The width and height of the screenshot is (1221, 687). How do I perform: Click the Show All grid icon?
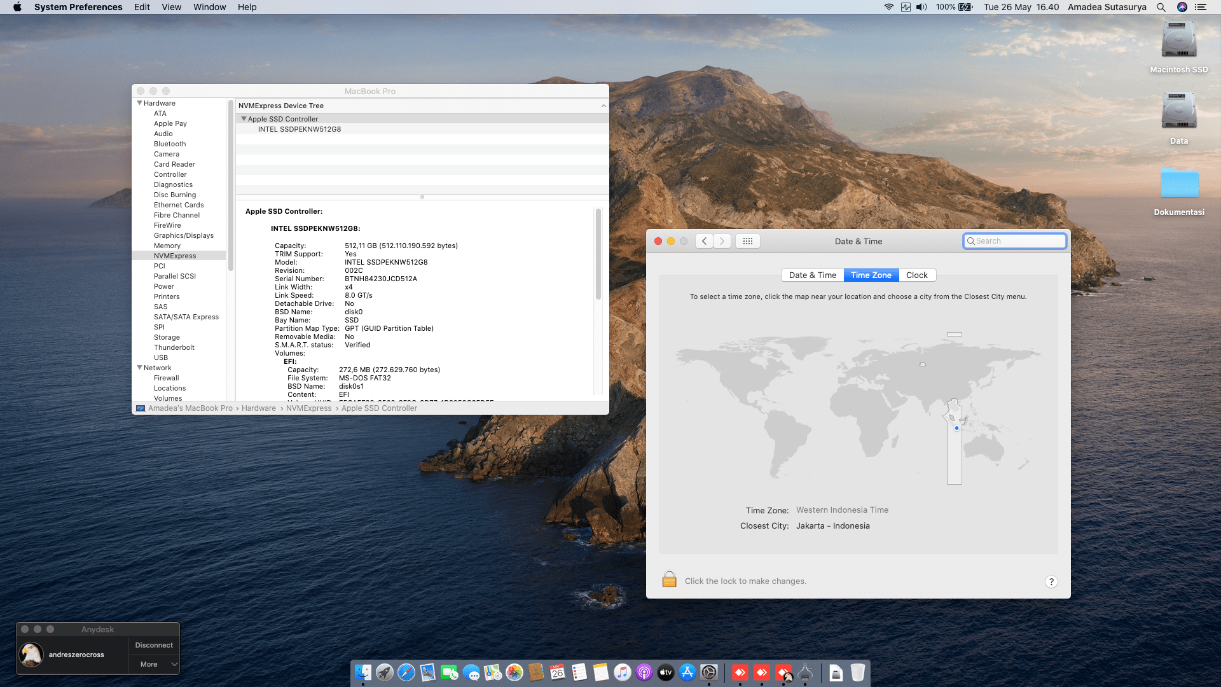748,241
